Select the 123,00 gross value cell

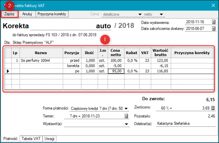(161, 61)
